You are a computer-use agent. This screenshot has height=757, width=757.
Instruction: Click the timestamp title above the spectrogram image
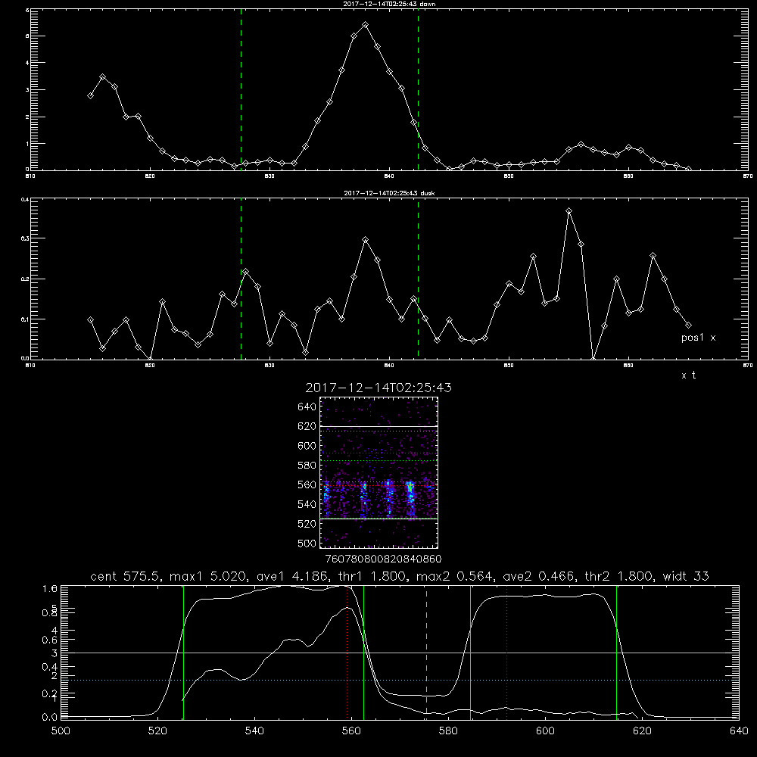coord(378,388)
